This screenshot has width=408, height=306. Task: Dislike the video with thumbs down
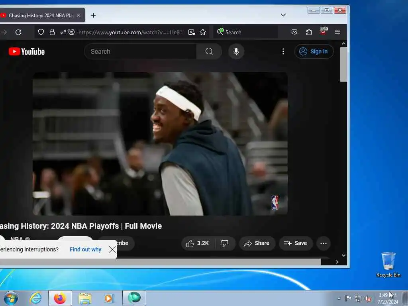click(x=225, y=243)
